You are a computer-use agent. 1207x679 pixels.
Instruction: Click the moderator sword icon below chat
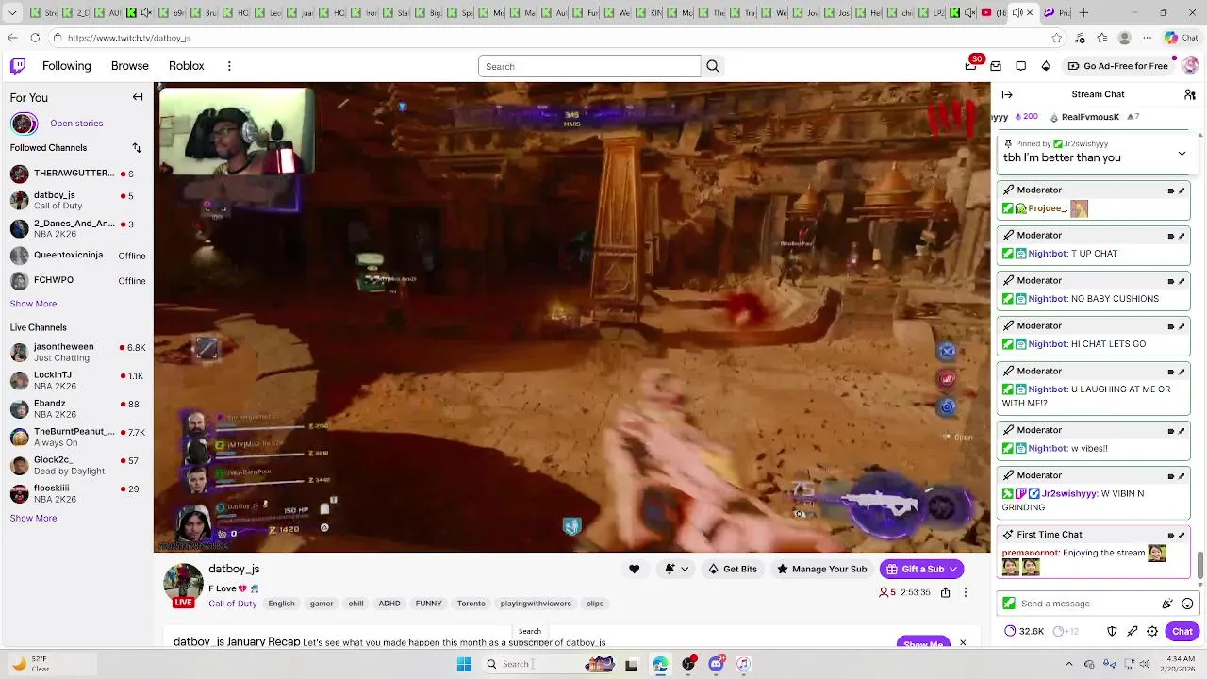click(x=1132, y=631)
